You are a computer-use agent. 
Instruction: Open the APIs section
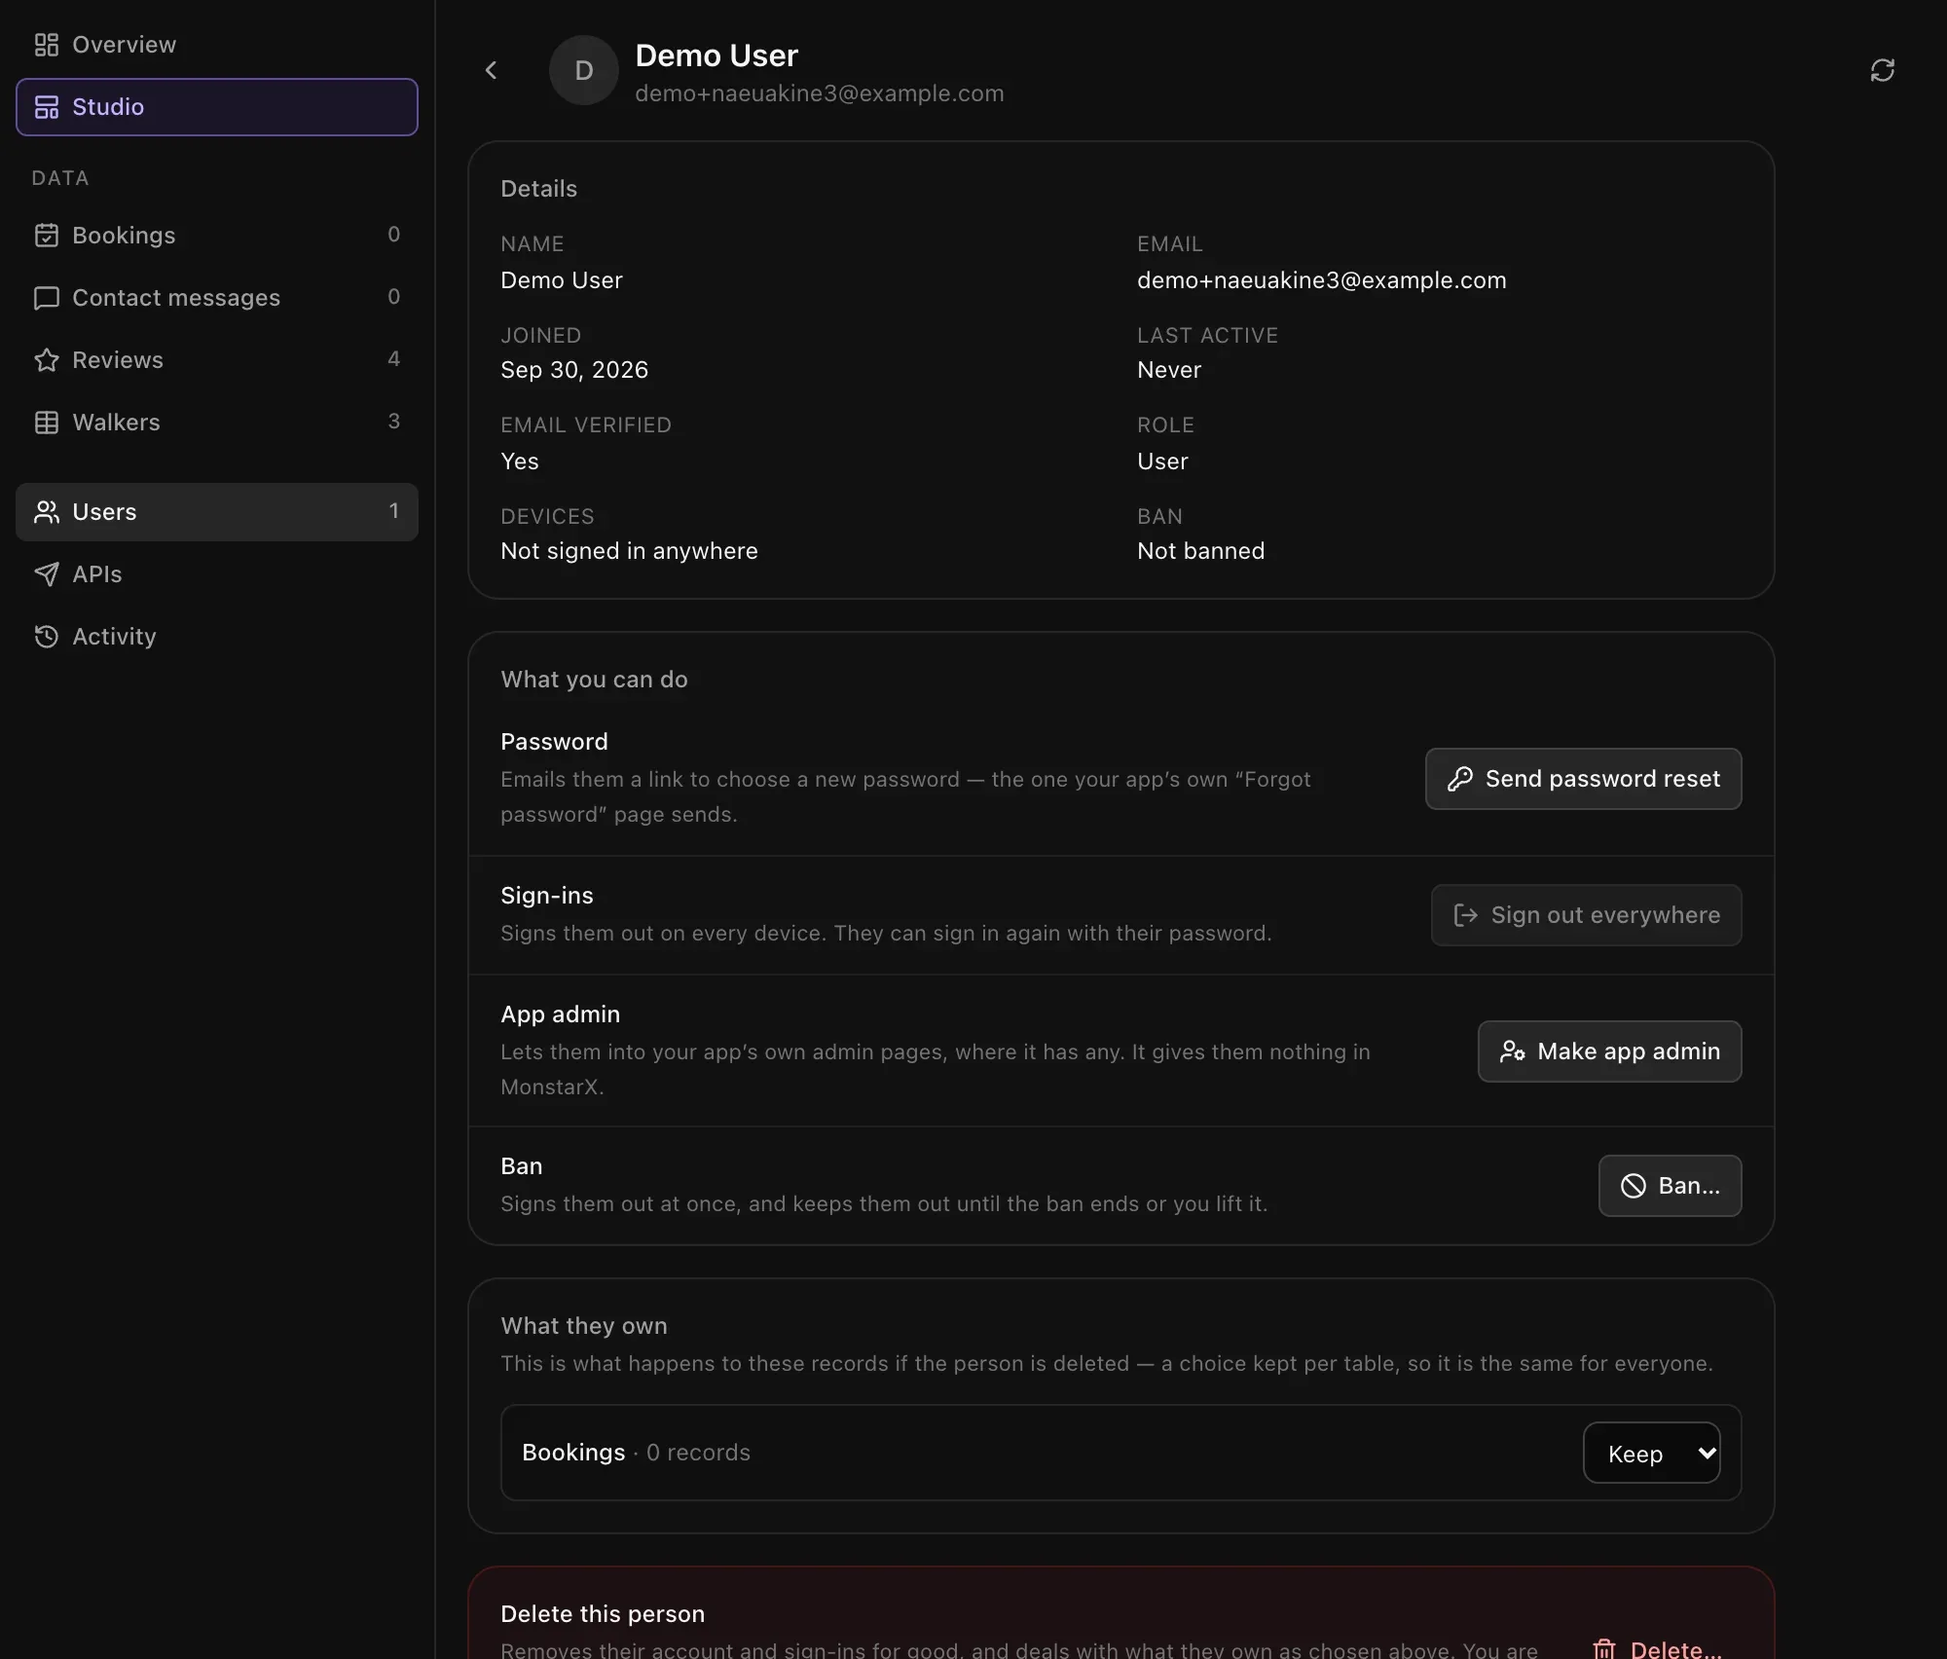pyautogui.click(x=216, y=573)
